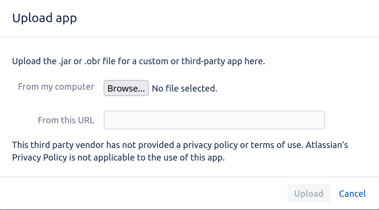379x210 pixels.
Task: Click the word "Atlassian's" in the notice
Action: click(x=327, y=145)
